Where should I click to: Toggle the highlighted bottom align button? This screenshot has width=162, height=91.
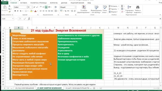click(46, 7)
